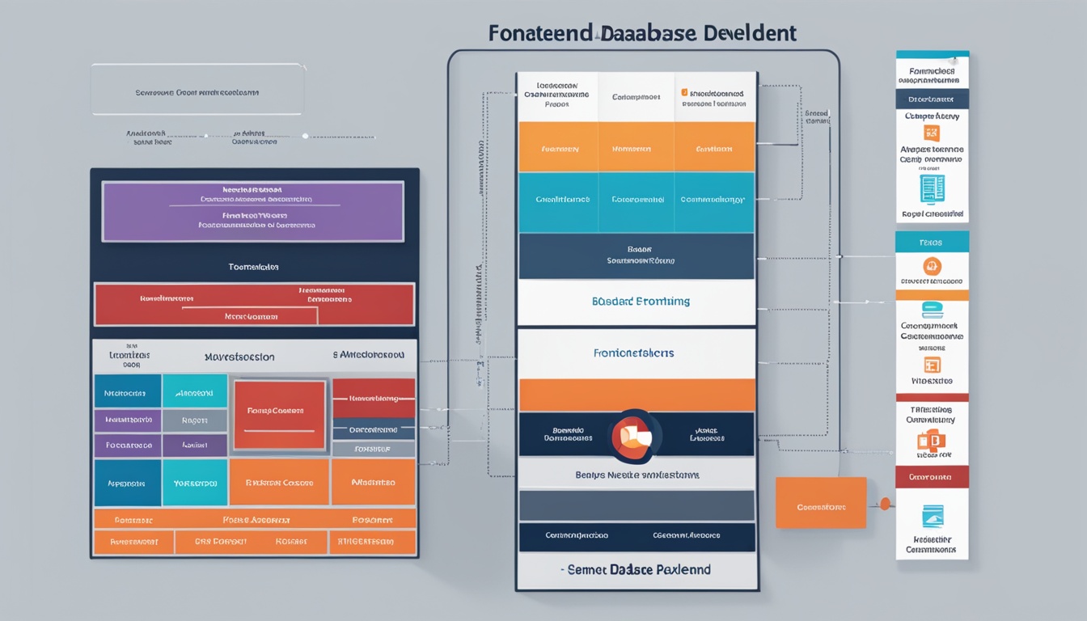Image resolution: width=1087 pixels, height=621 pixels.
Task: Click the Benlys Nestke smlsstanms label bar
Action: [x=636, y=474]
